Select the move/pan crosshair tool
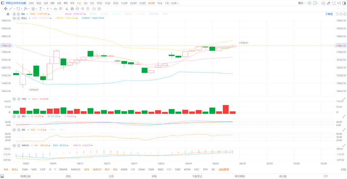 click(x=5, y=8)
